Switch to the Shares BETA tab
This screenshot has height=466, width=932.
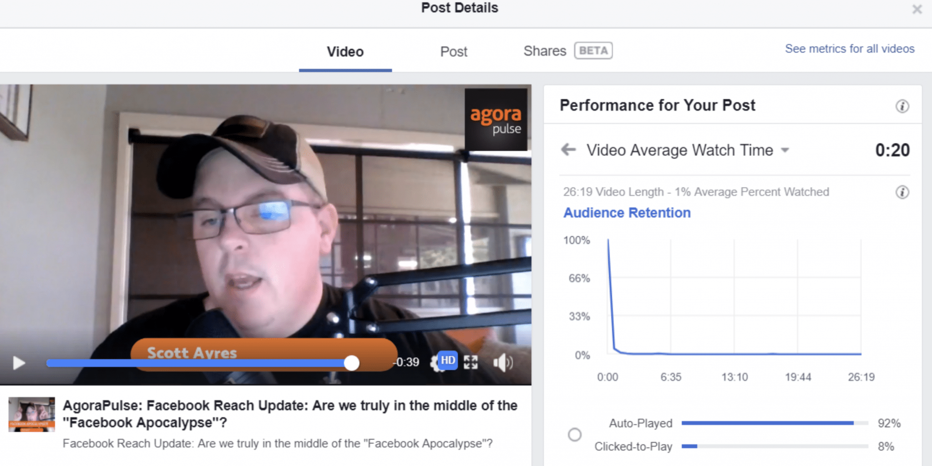coord(567,50)
